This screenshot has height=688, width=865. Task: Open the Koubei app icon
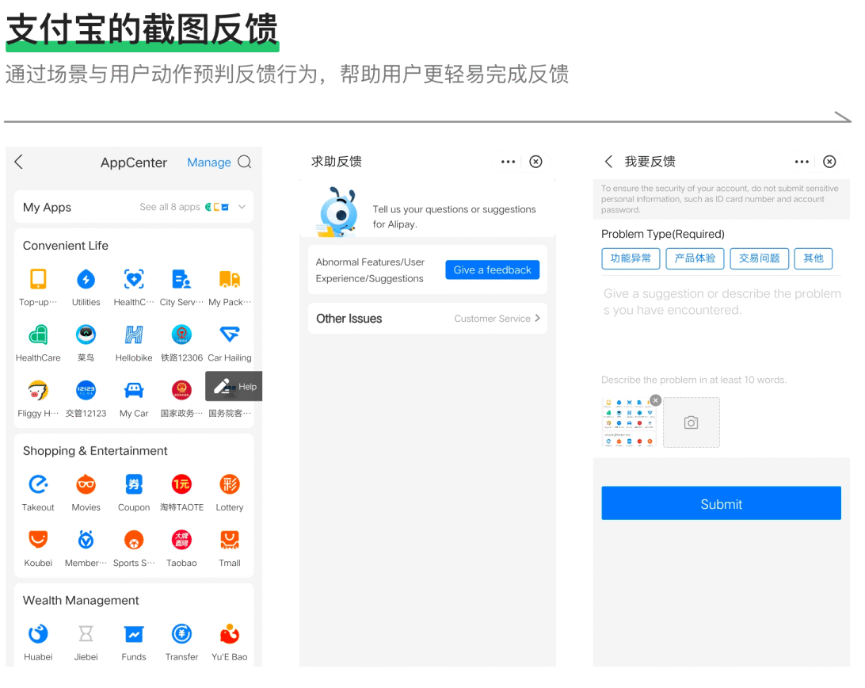38,541
